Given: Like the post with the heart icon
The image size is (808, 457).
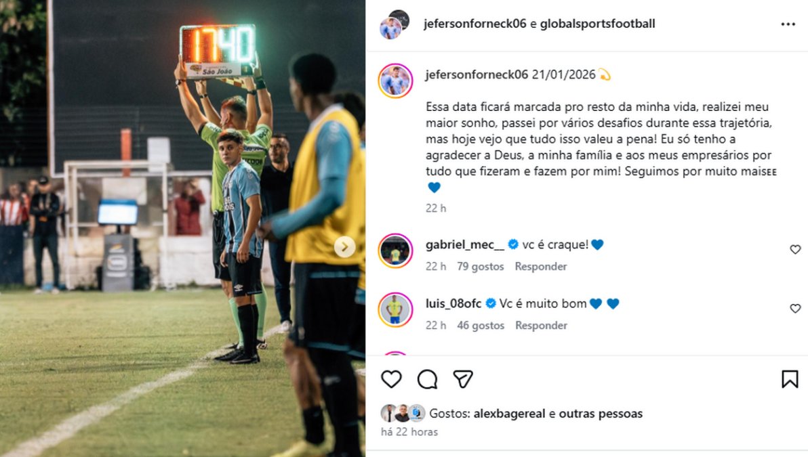Looking at the screenshot, I should click(391, 379).
